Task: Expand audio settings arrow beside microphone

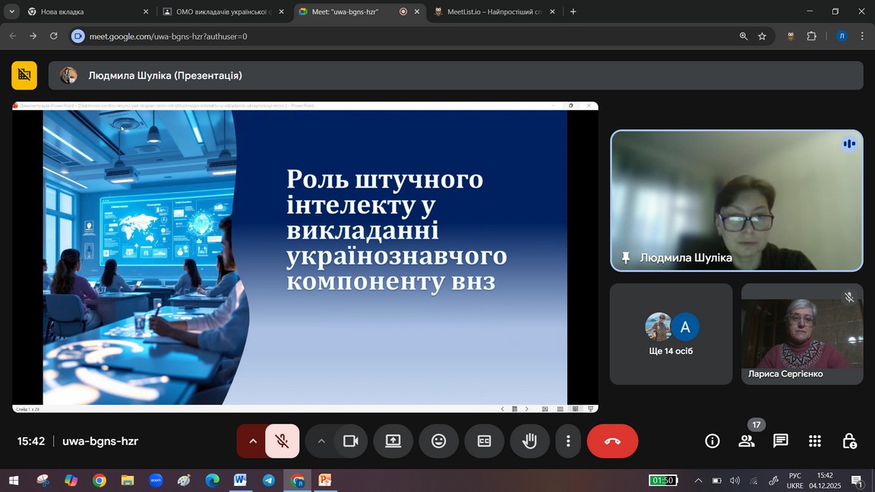Action: pyautogui.click(x=252, y=441)
